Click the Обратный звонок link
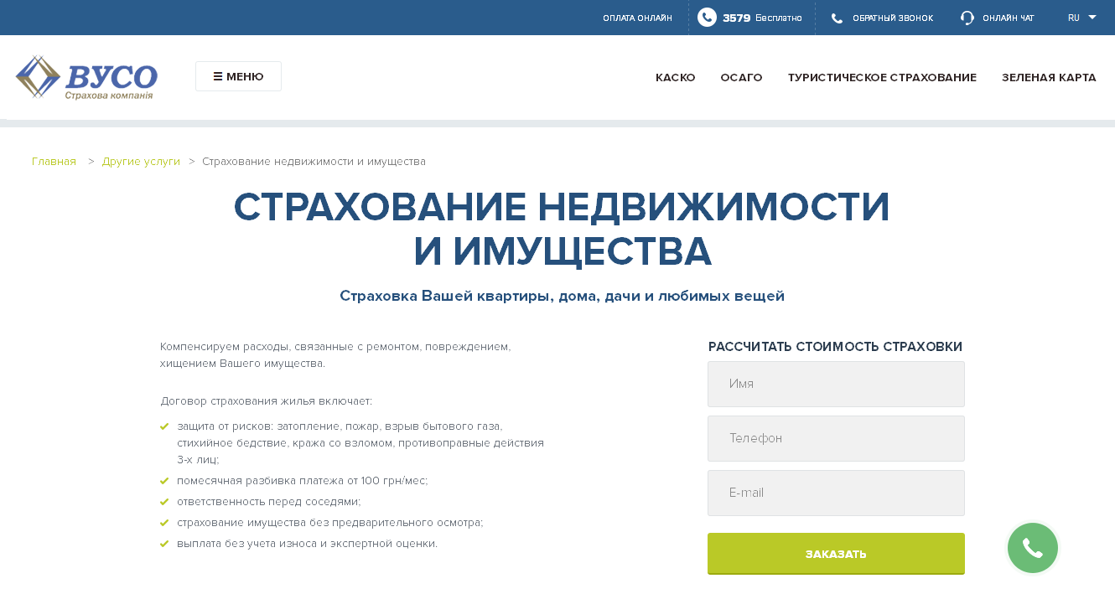 click(892, 18)
